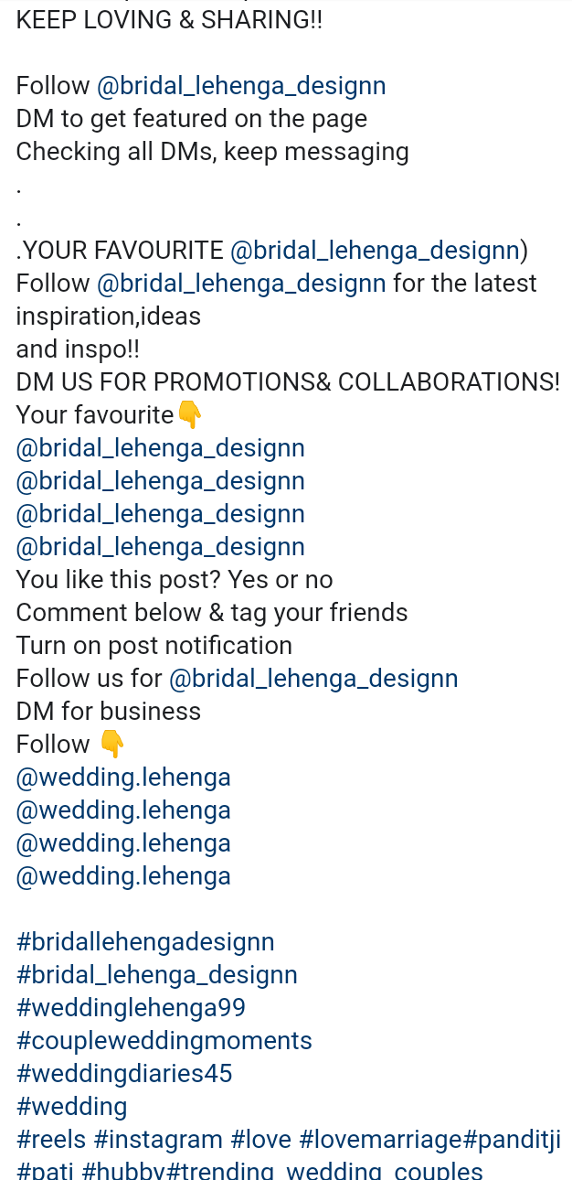Open the #weddingdiaries45 hashtag
The height and width of the screenshot is (1180, 572).
pyautogui.click(x=124, y=1074)
